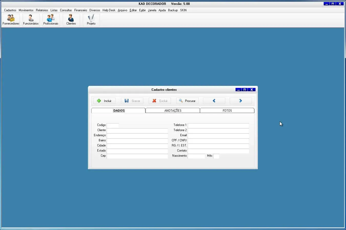346x230 pixels.
Task: Open the Cadastros menu
Action: pos(10,10)
